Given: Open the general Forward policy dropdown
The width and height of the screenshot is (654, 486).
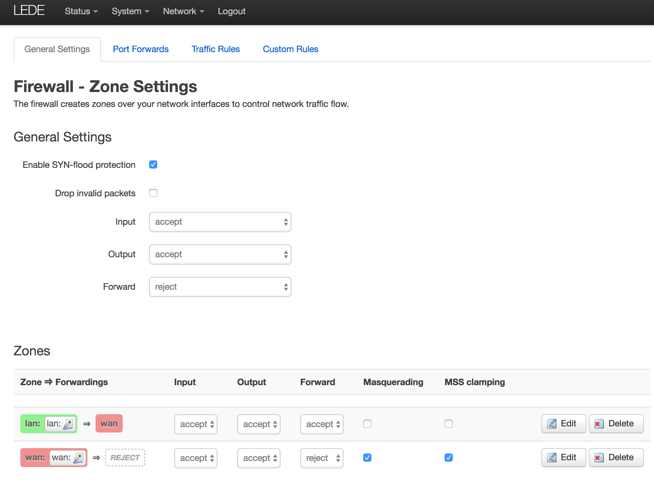Looking at the screenshot, I should (220, 287).
